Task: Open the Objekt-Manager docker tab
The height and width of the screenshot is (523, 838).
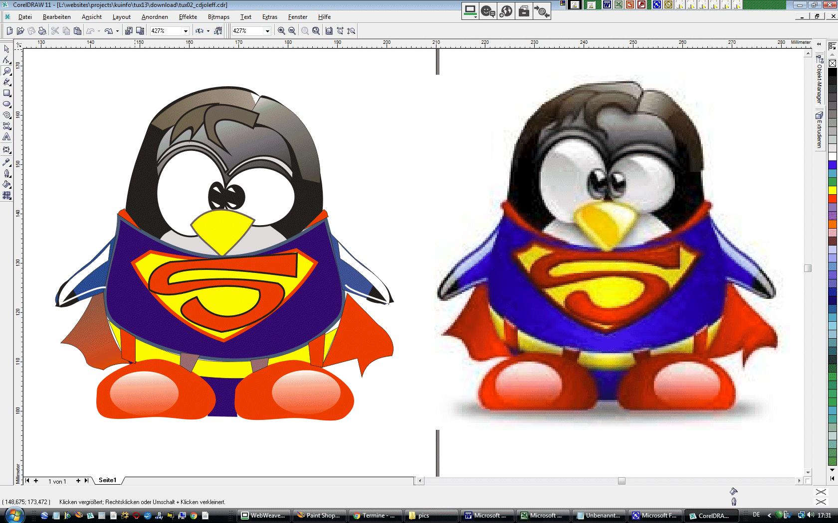Action: pyautogui.click(x=819, y=79)
